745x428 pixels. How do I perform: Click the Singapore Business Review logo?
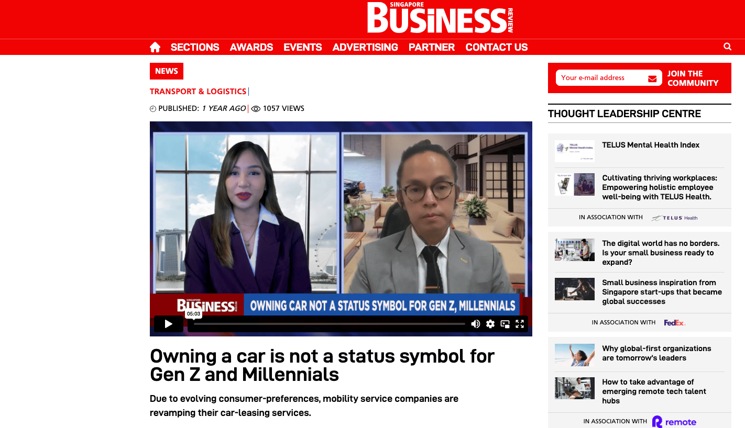440,18
